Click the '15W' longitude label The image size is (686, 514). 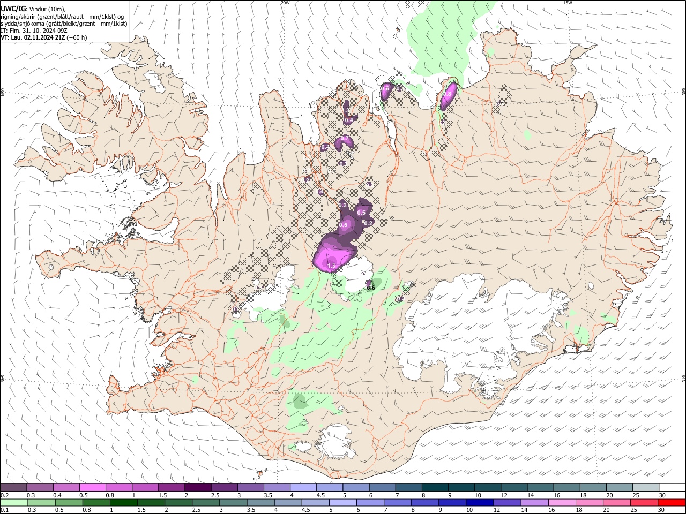pyautogui.click(x=568, y=3)
